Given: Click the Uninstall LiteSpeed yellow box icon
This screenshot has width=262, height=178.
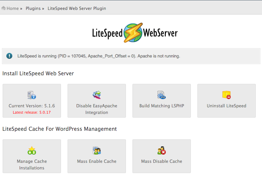Looking at the screenshot, I should 227,95.
